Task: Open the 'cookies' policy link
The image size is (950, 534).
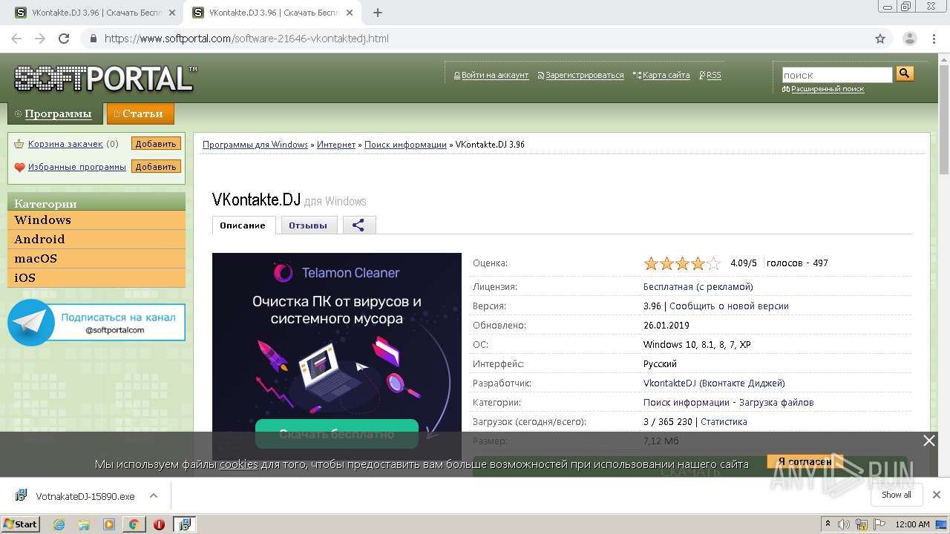Action: 238,464
